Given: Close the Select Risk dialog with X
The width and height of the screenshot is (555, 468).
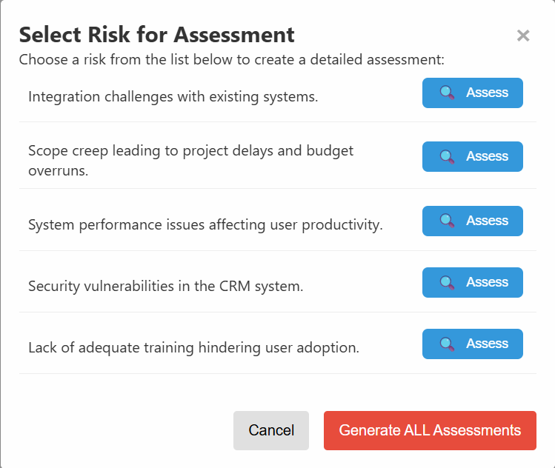Looking at the screenshot, I should [x=523, y=36].
